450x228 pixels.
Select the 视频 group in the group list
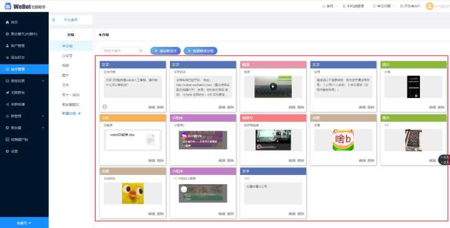pyautogui.click(x=66, y=66)
